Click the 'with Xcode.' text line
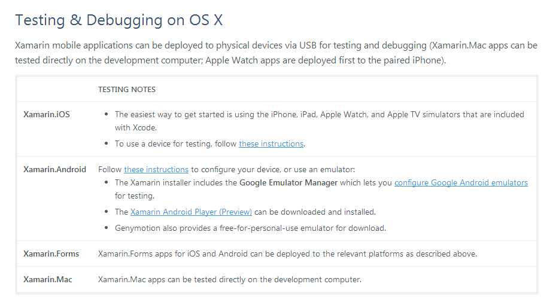 coord(135,127)
